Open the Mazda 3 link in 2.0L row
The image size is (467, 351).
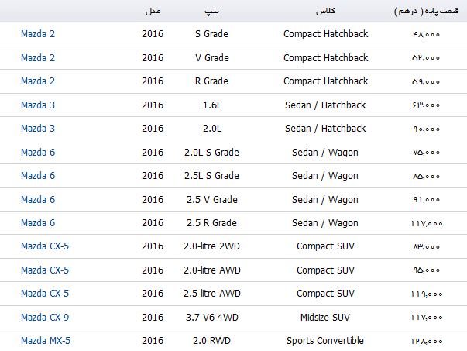coord(38,129)
